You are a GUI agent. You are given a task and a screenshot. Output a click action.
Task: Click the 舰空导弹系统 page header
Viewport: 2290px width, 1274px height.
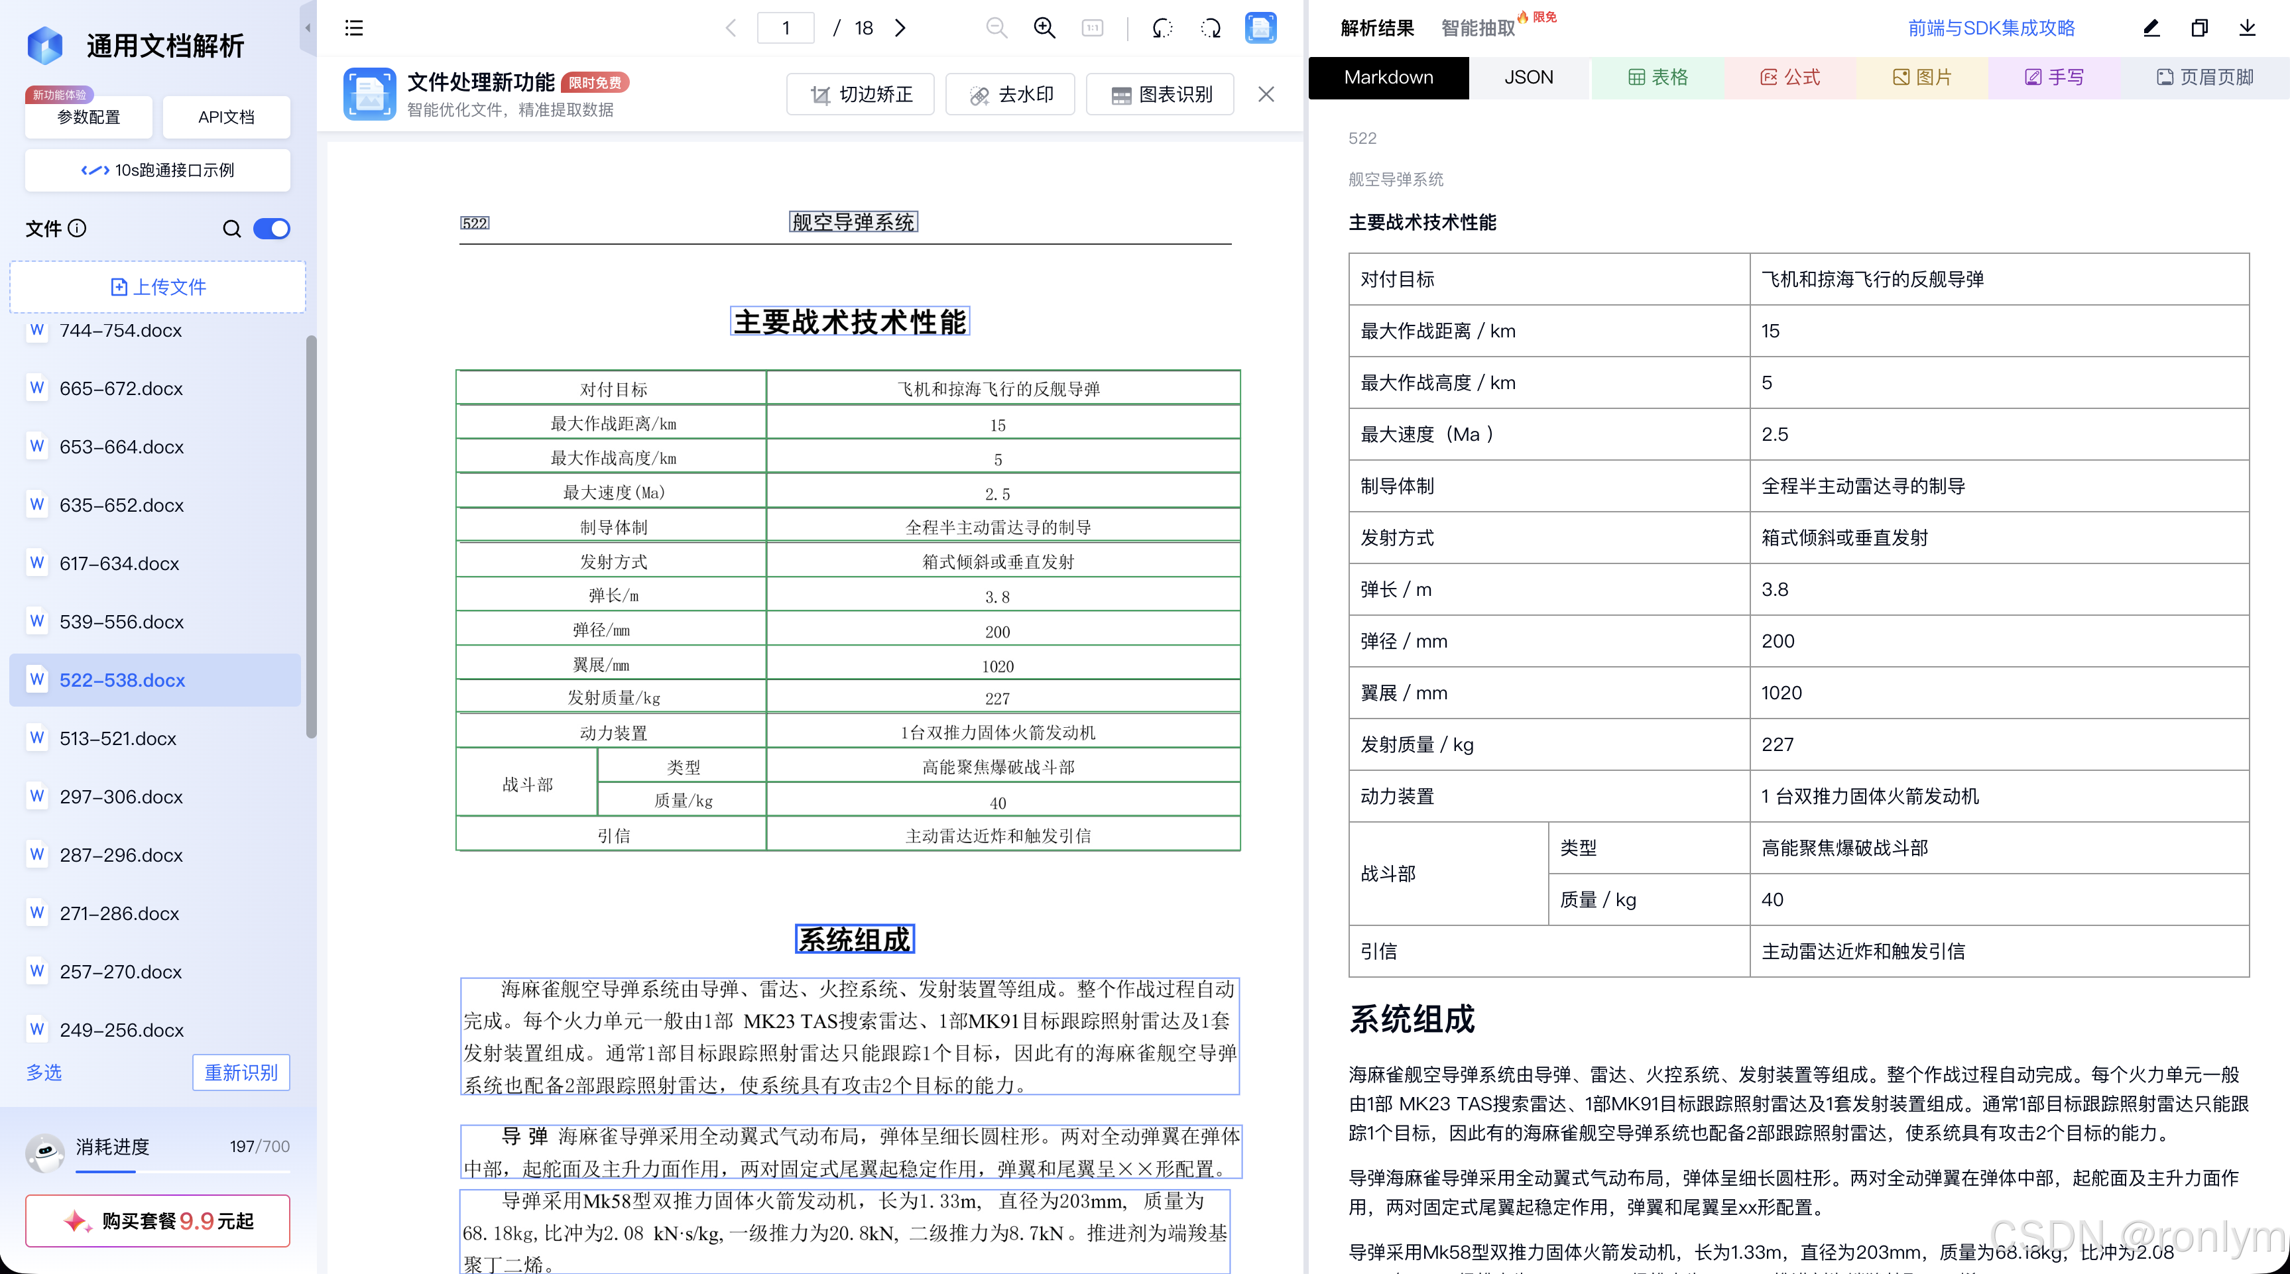click(853, 221)
